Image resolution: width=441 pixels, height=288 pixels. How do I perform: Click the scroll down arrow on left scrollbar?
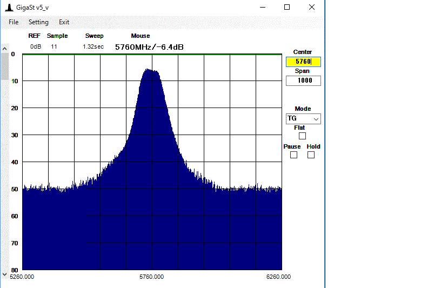4,275
